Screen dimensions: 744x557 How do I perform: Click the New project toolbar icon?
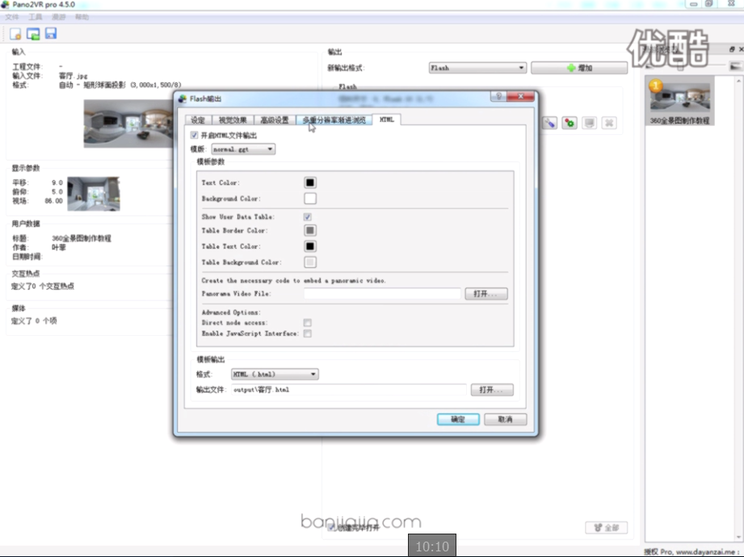(x=15, y=34)
